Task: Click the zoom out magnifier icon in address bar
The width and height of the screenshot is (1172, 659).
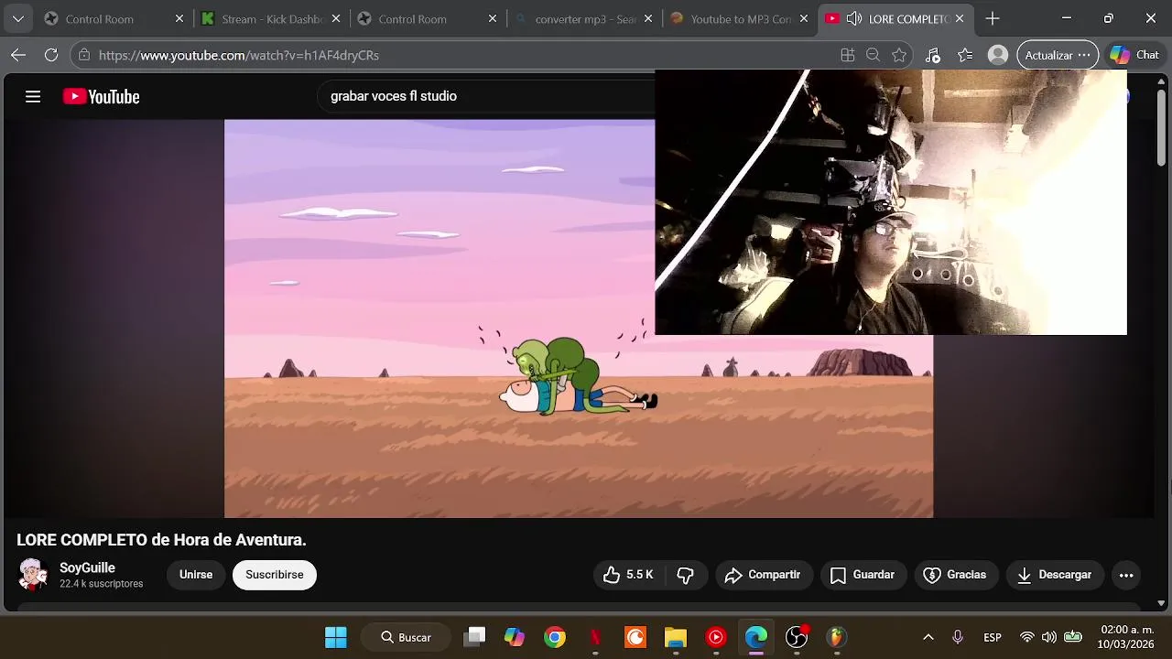Action: click(x=874, y=55)
